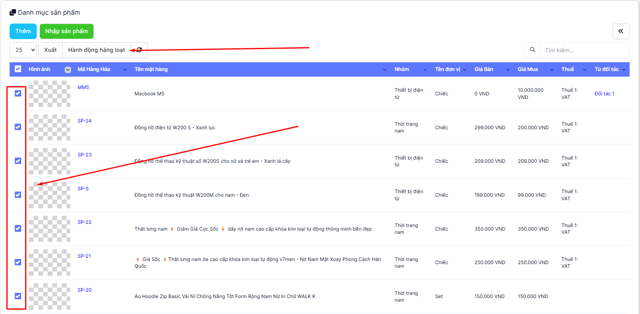Click the Danh mục sản phẩm title icon
The width and height of the screenshot is (640, 314).
[x=13, y=13]
